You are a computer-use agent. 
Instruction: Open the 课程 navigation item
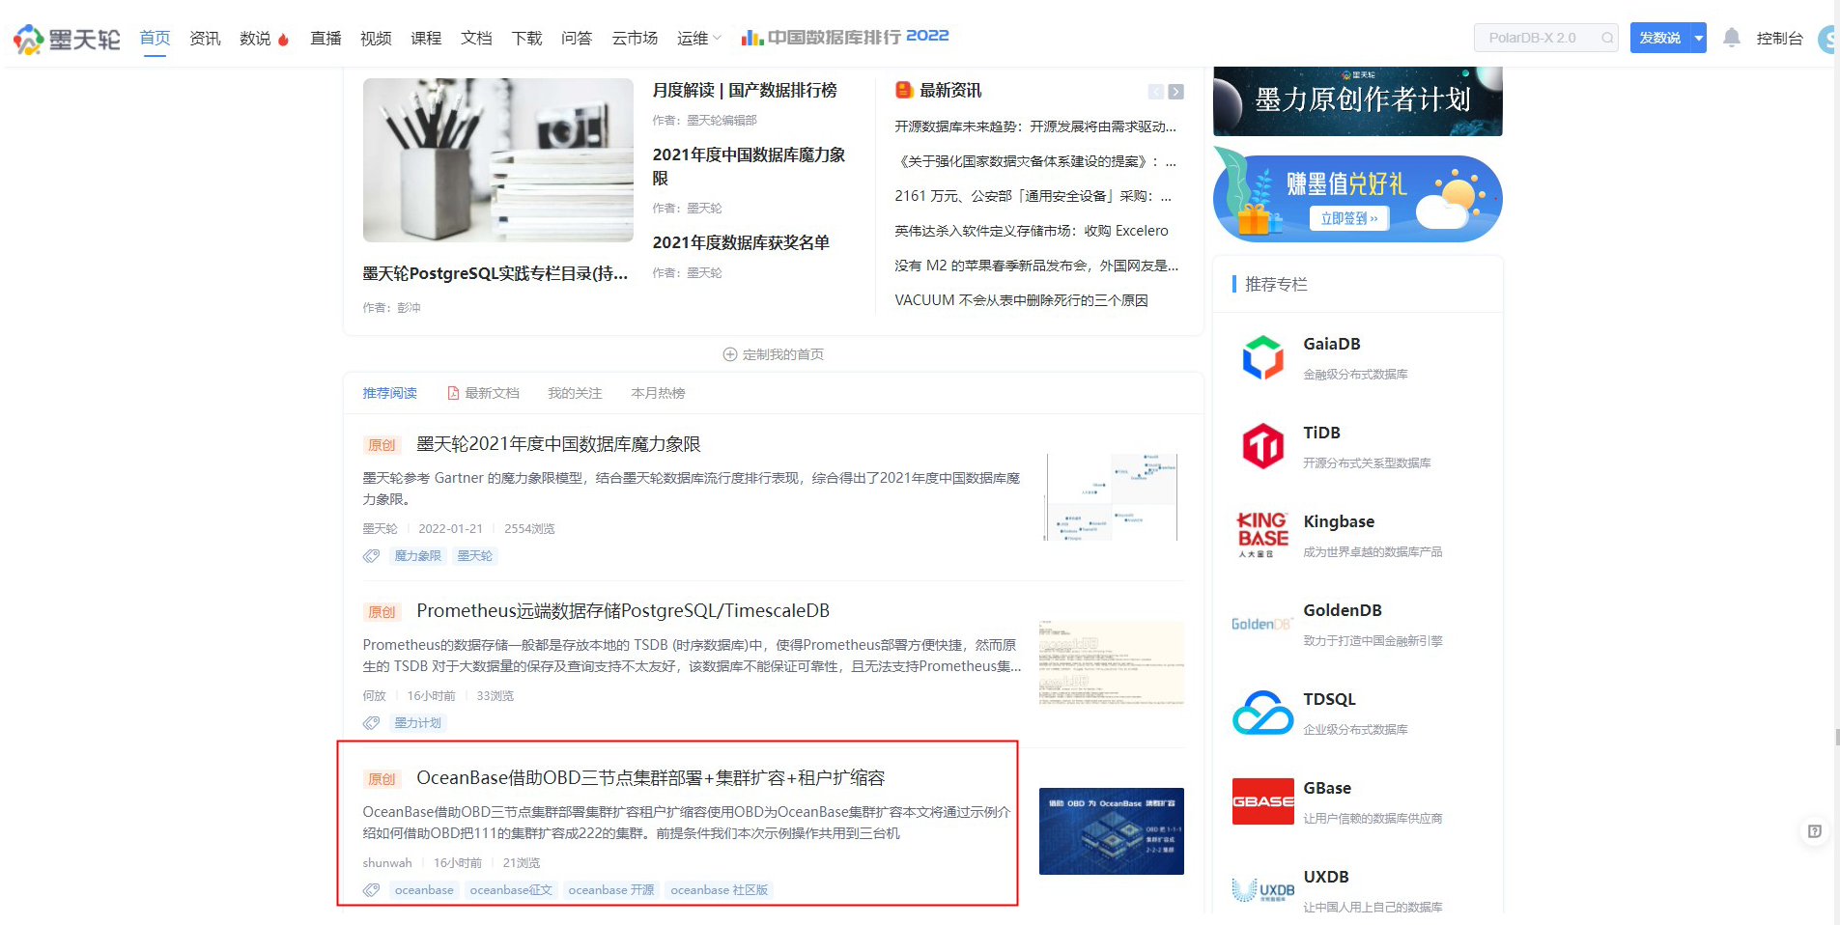click(426, 39)
